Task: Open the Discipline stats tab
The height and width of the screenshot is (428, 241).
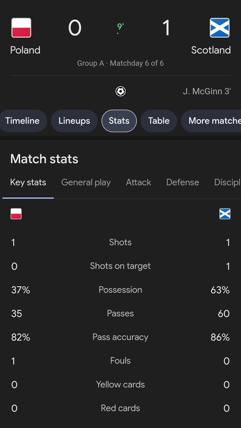Action: coord(227,182)
